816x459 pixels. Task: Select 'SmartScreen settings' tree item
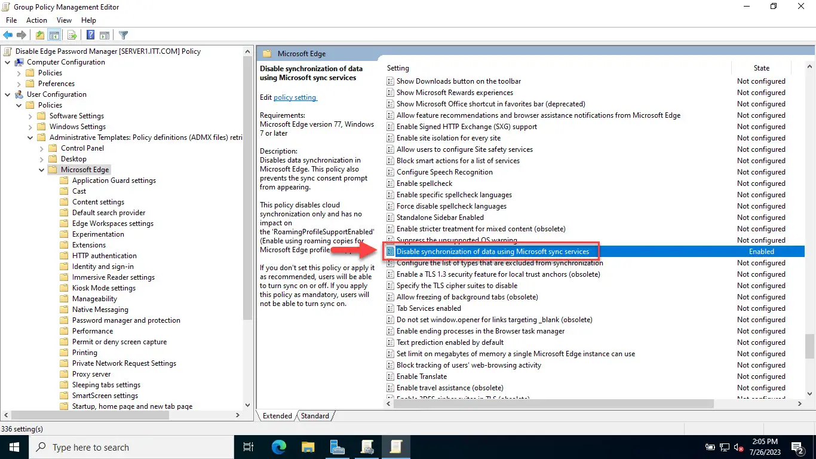click(x=105, y=396)
